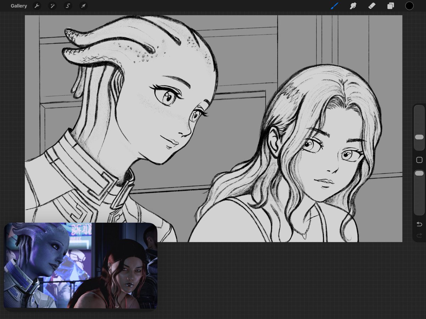Screen dimensions: 426x319
Task: Activate the Transform arrow tool
Action: 83,6
